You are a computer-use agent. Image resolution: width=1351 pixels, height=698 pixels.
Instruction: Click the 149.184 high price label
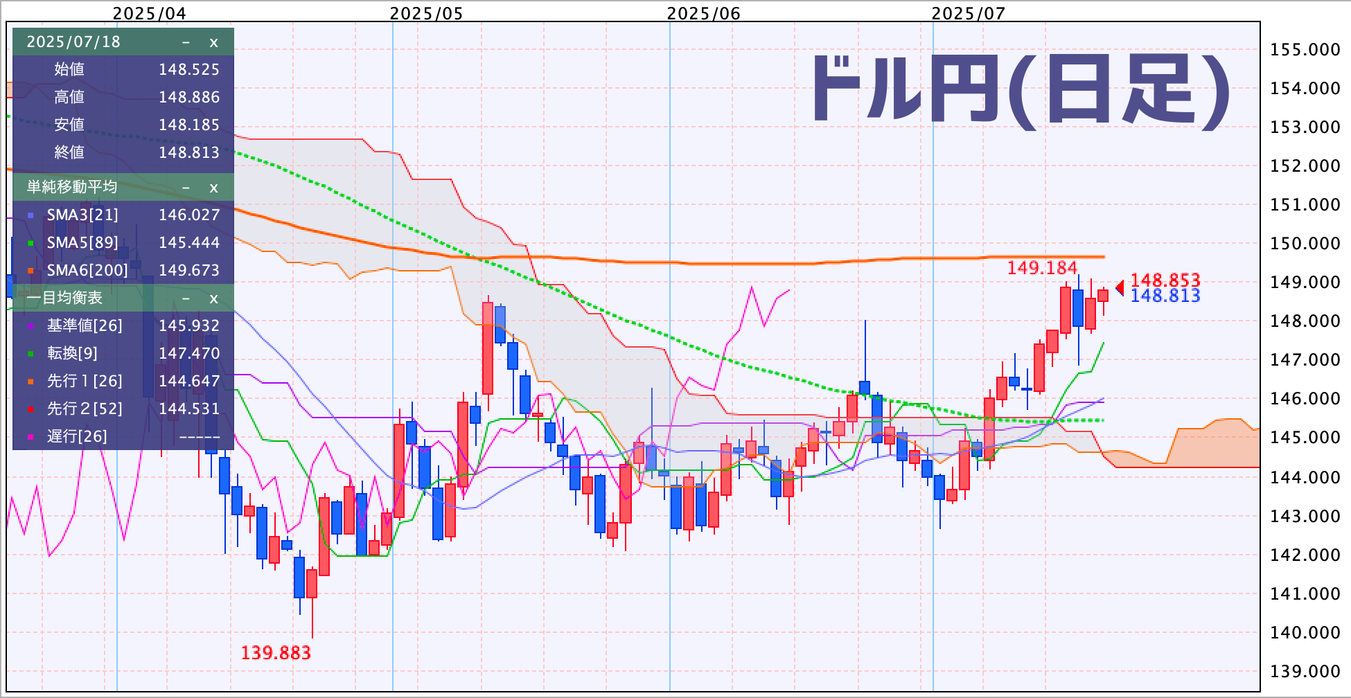pyautogui.click(x=1042, y=267)
